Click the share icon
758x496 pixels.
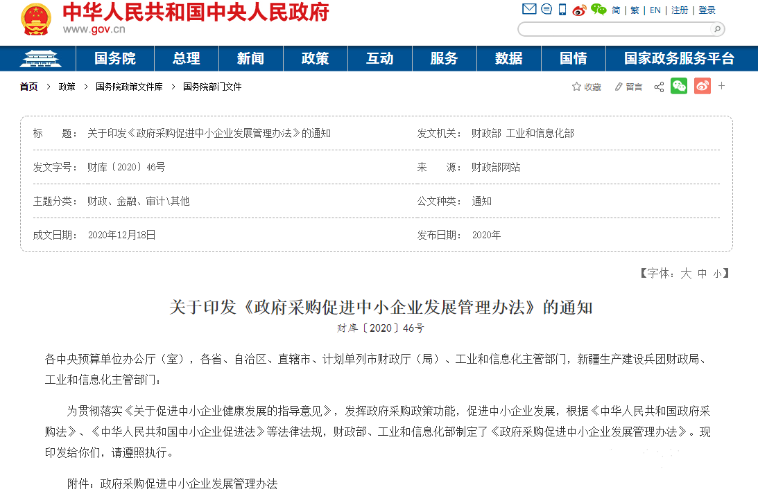pos(659,87)
